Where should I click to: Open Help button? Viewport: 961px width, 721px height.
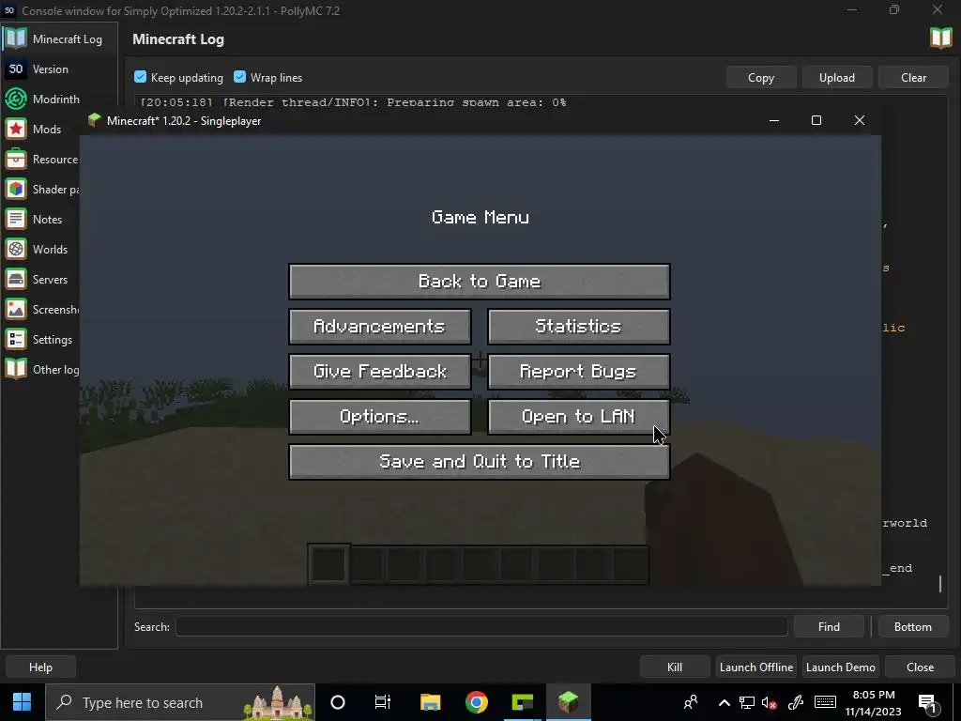point(41,667)
